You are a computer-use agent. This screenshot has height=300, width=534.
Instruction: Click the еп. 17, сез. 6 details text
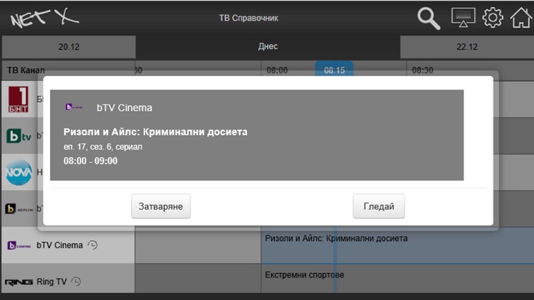(x=103, y=147)
